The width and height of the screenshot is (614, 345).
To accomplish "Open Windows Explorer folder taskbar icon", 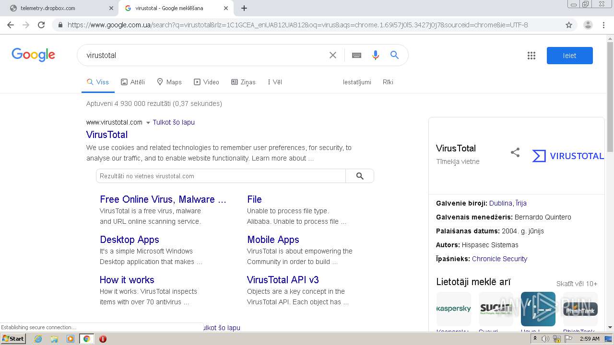I will click(x=54, y=339).
